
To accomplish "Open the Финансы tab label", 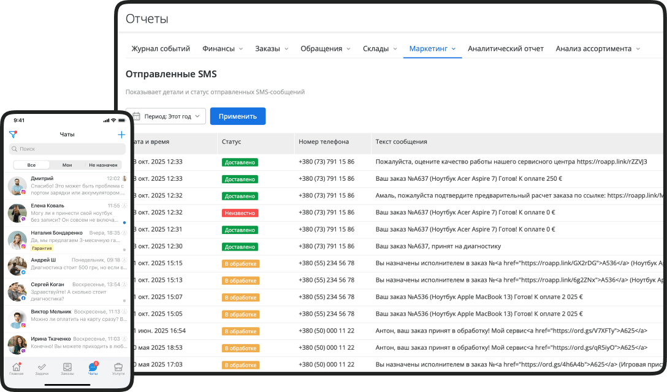I will tap(219, 48).
